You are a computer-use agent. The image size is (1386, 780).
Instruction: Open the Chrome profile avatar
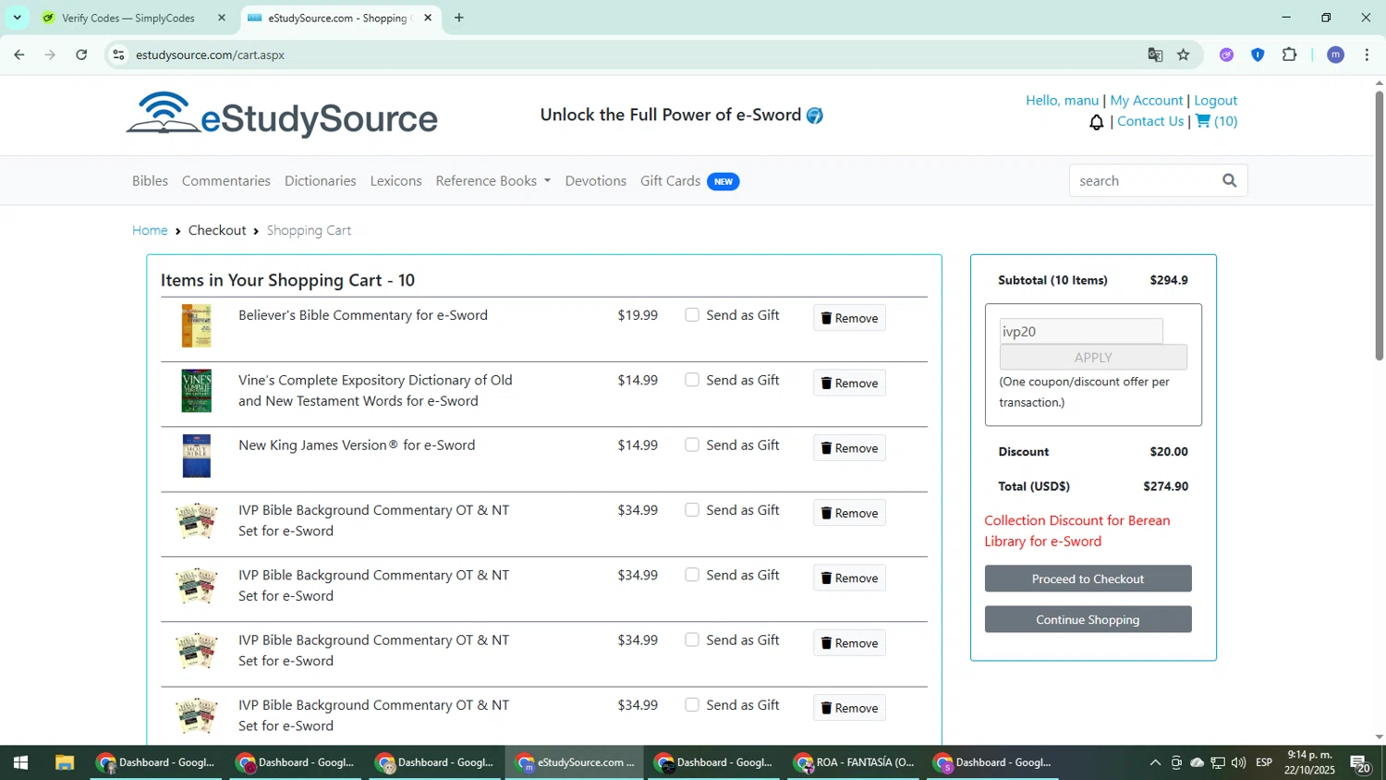point(1335,55)
